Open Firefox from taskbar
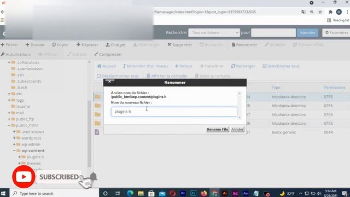The height and width of the screenshot is (197, 350). coord(204,193)
